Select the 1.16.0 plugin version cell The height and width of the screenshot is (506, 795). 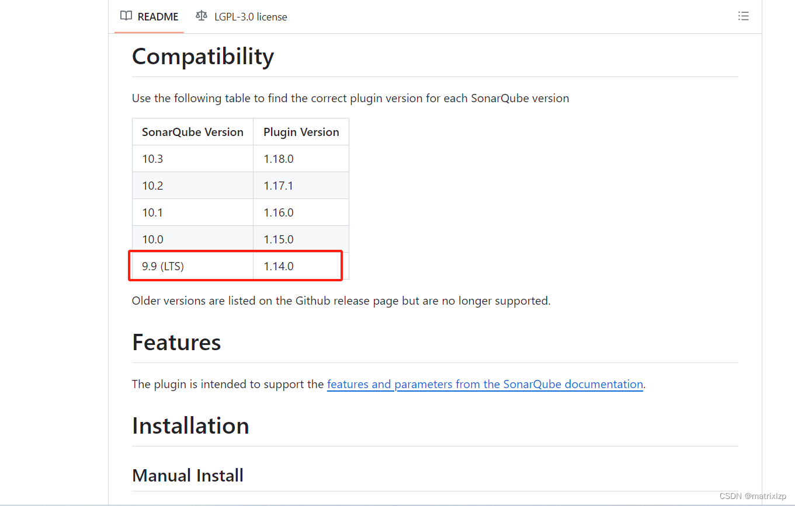(301, 212)
